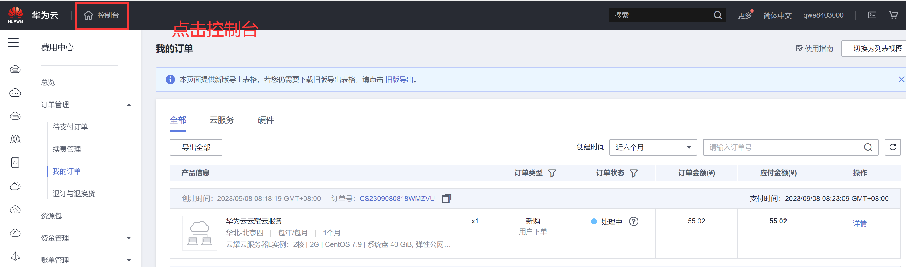The image size is (906, 267).
Task: Open 待支付订单 in sidebar
Action: (70, 127)
